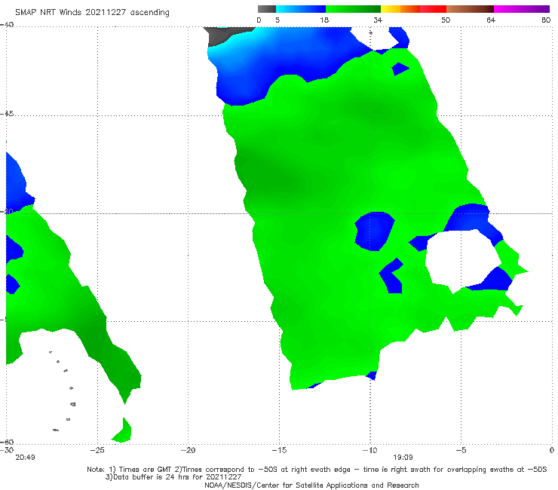This screenshot has height=490, width=558.
Task: Click the longitude label '-5'
Action: coord(461,450)
